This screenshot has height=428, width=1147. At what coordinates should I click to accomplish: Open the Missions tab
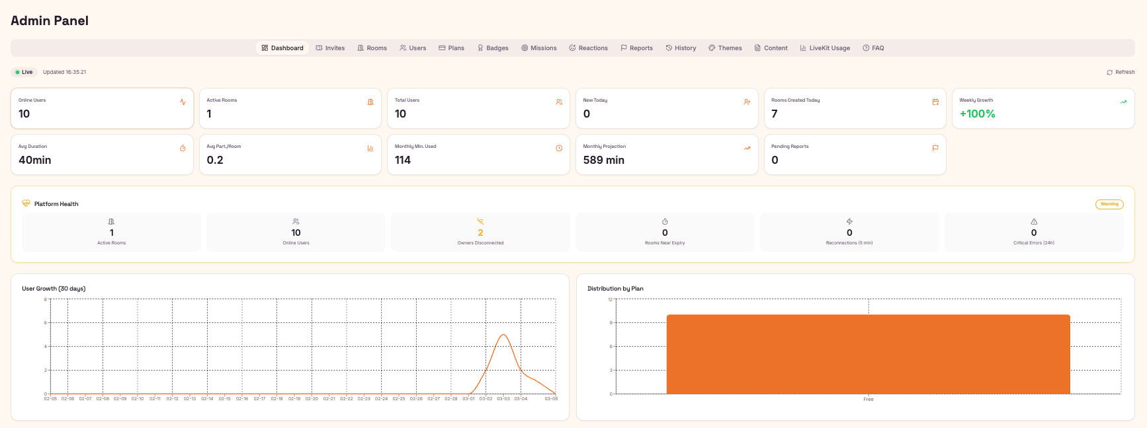tap(538, 48)
